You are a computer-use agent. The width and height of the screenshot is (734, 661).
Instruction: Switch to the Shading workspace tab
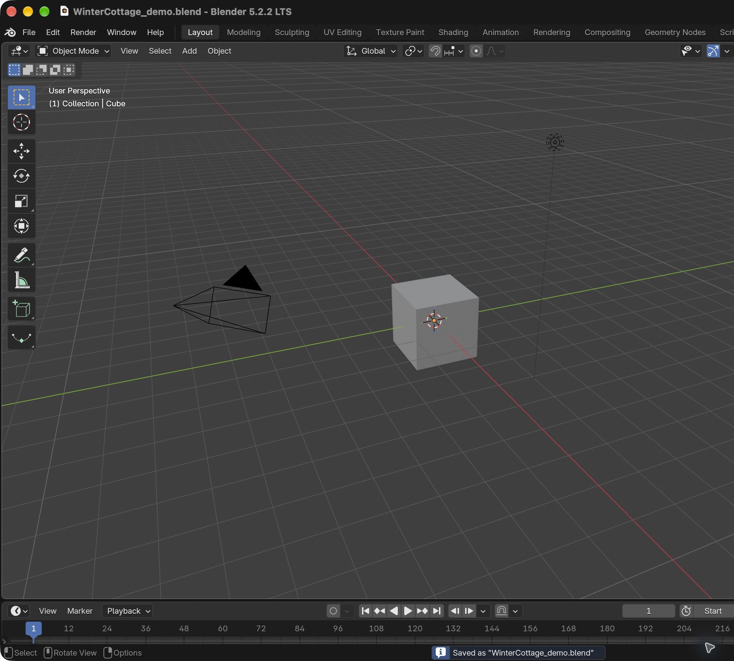click(x=453, y=32)
